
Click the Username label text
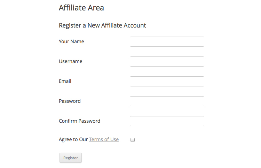71,61
